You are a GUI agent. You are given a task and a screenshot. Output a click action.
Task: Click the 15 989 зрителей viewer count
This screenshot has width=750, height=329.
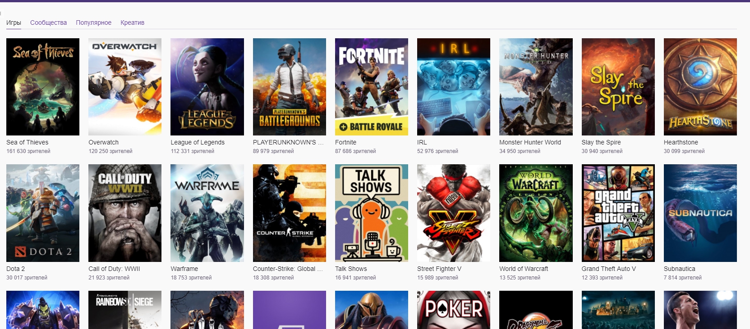(x=437, y=278)
